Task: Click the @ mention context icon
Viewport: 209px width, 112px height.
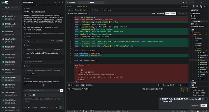Action: [26, 107]
